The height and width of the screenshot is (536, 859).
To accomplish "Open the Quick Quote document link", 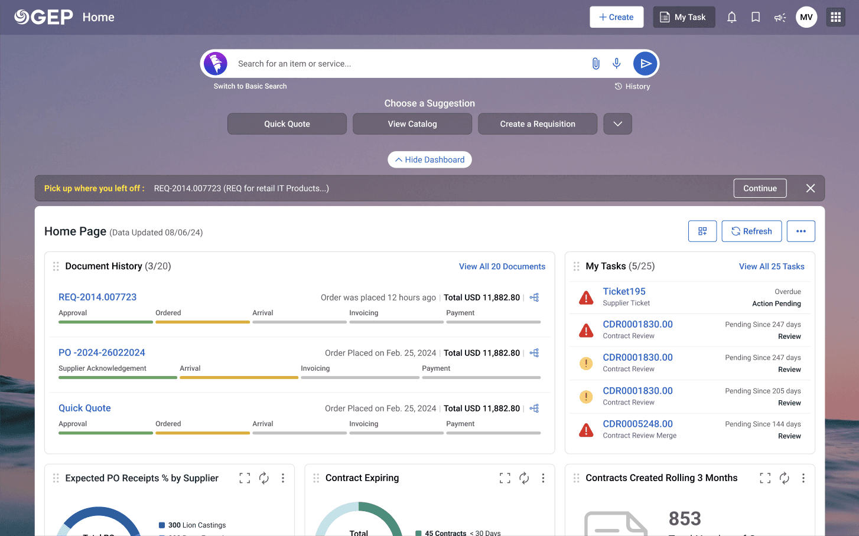I will 84,408.
